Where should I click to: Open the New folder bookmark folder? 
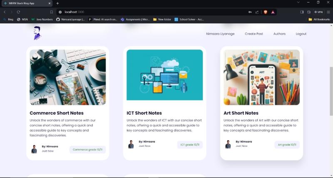pyautogui.click(x=162, y=19)
